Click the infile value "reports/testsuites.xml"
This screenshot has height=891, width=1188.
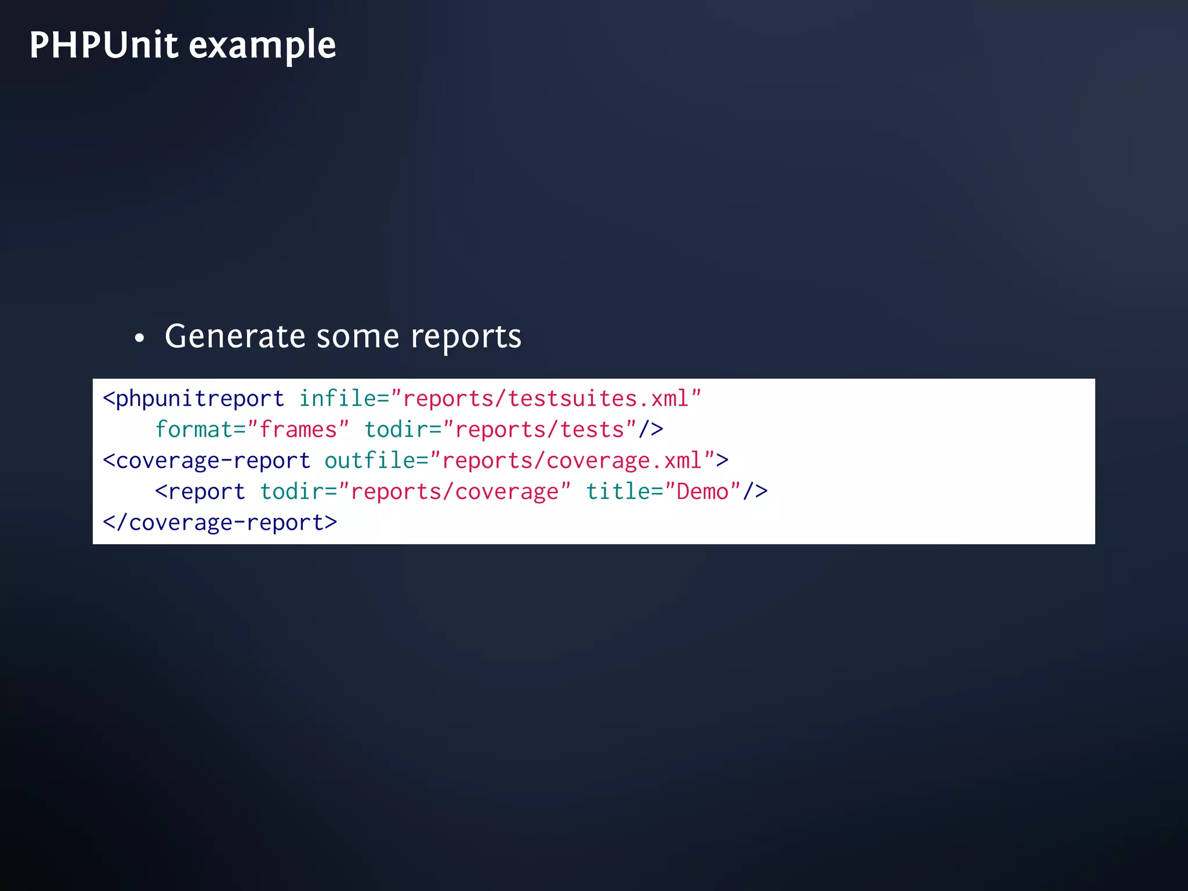pos(546,399)
